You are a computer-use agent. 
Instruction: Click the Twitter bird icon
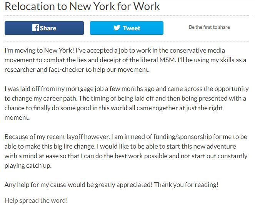pos(117,28)
